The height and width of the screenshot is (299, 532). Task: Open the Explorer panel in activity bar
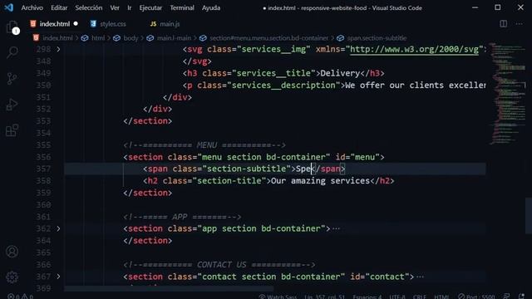pos(12,27)
